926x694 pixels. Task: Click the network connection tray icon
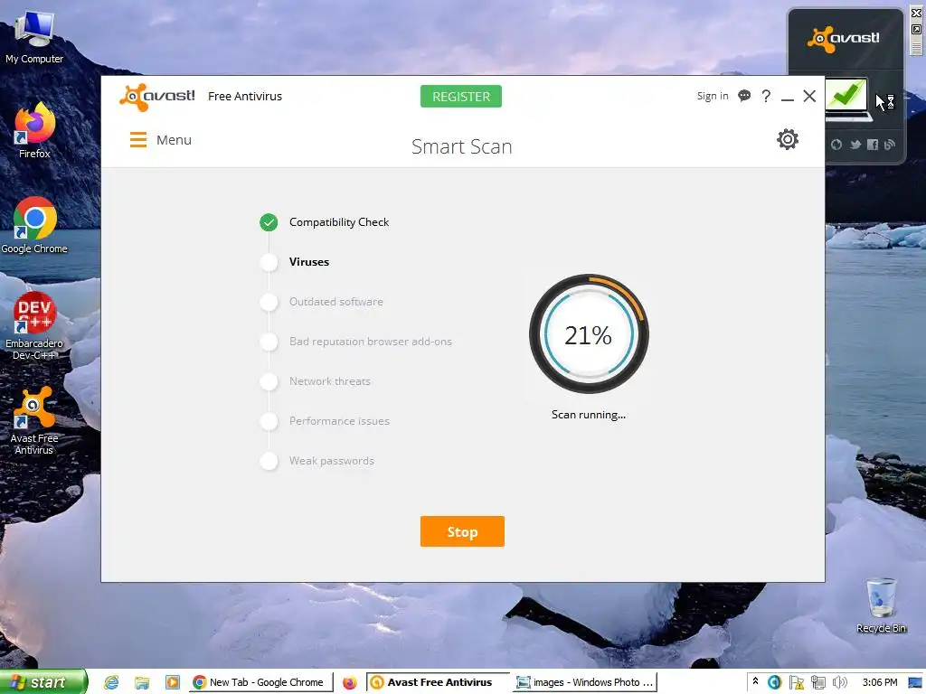(x=817, y=682)
